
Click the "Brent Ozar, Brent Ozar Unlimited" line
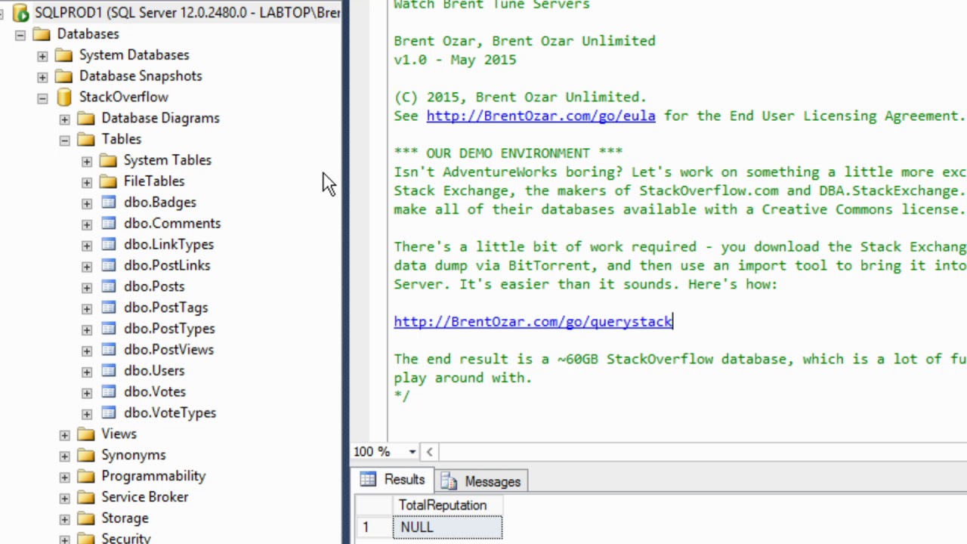click(x=524, y=41)
